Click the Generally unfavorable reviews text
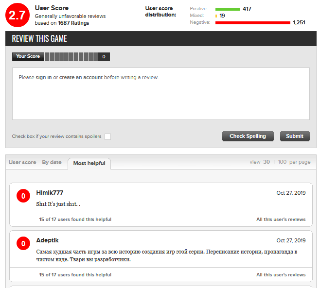The height and width of the screenshot is (288, 320). click(70, 17)
